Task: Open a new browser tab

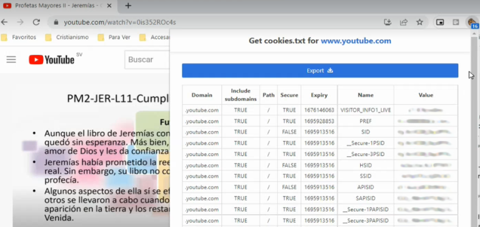Action: pos(128,6)
